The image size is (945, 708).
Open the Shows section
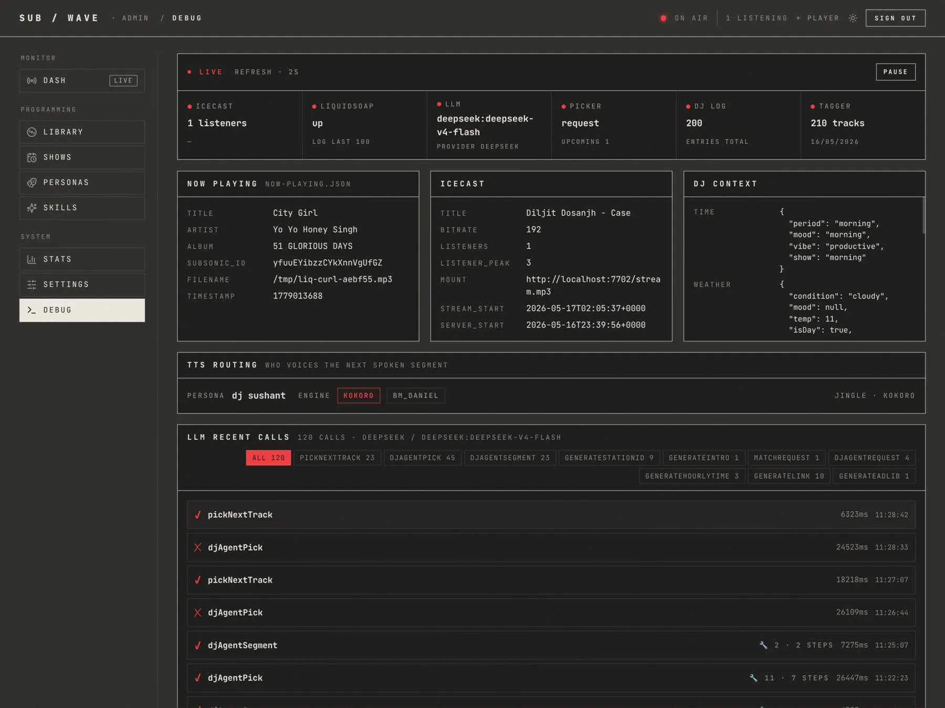click(x=82, y=157)
